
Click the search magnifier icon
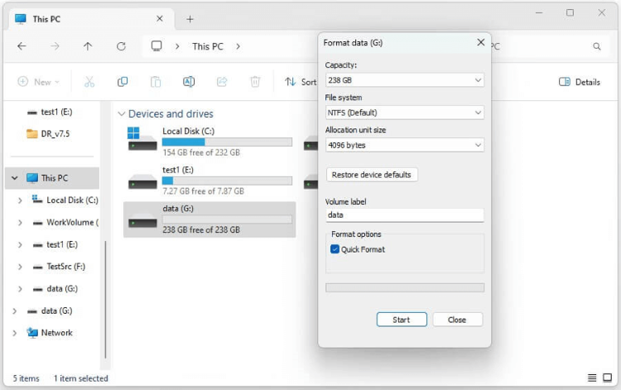coord(597,46)
